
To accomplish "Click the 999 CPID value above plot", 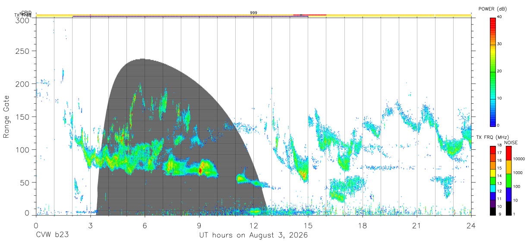I will tap(254, 13).
